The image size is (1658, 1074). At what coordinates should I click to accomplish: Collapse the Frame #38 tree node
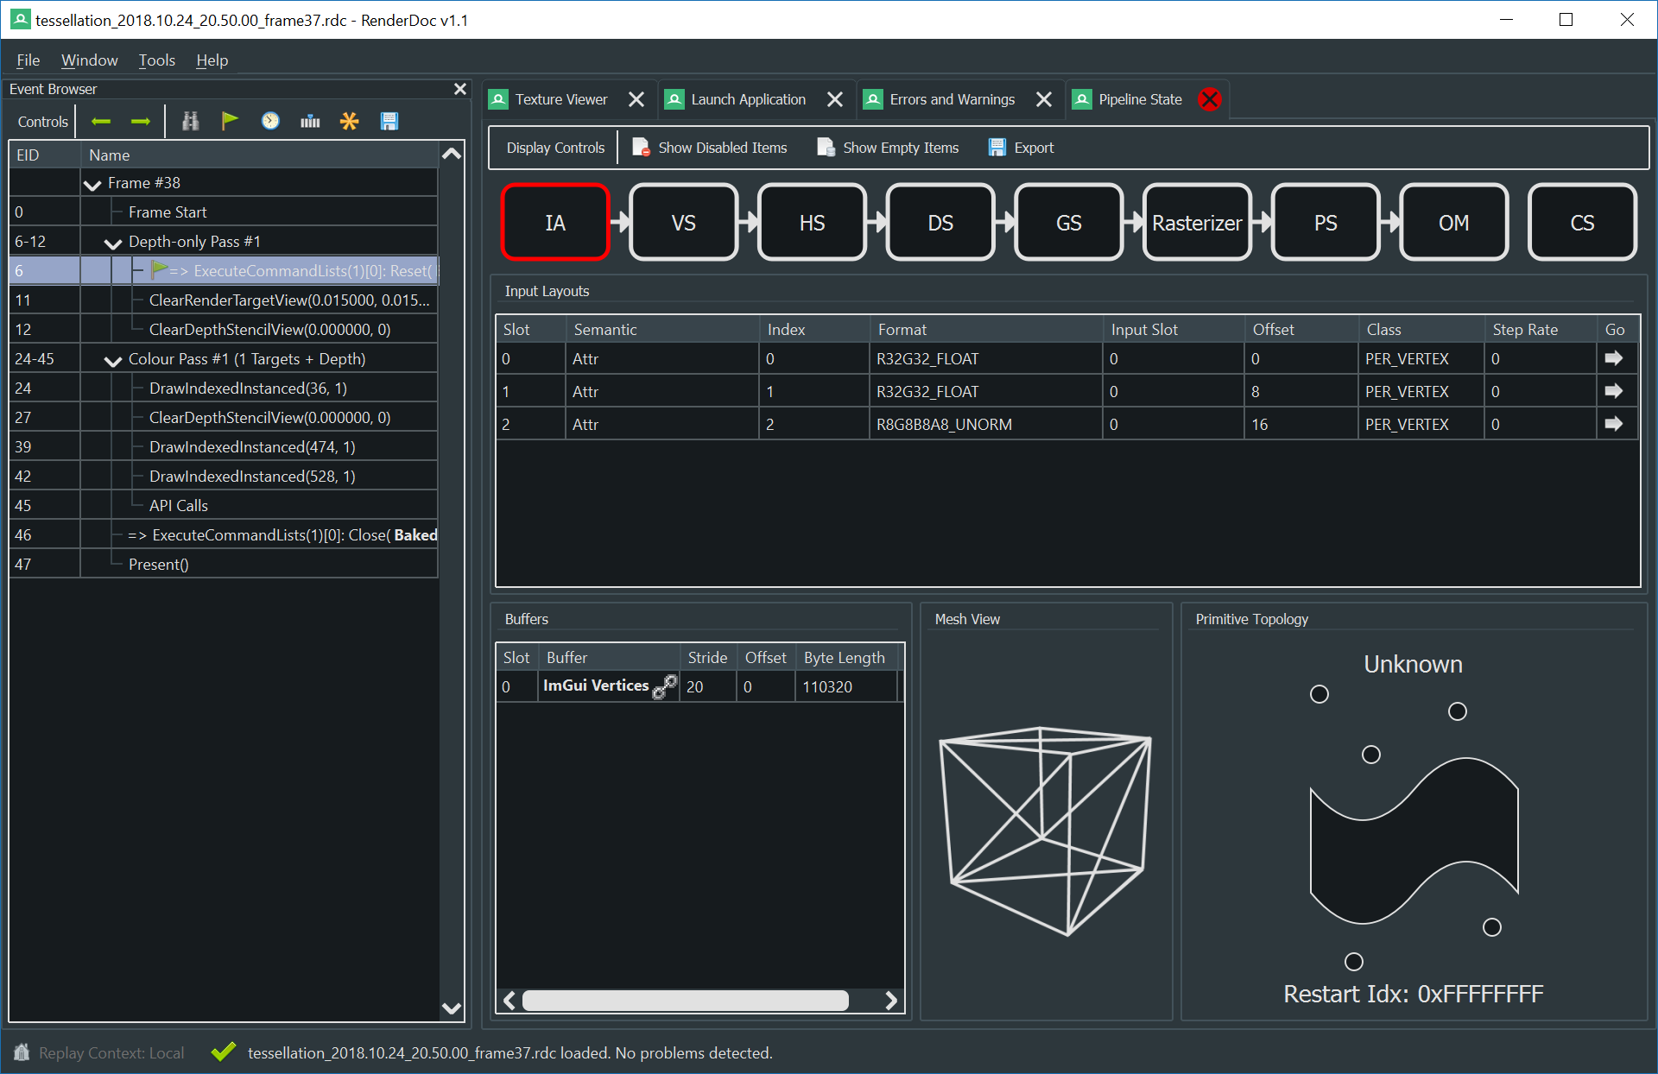coord(92,183)
